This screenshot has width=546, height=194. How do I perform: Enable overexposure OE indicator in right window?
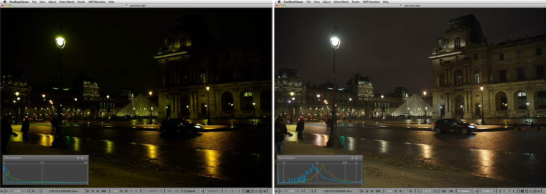(x=444, y=191)
